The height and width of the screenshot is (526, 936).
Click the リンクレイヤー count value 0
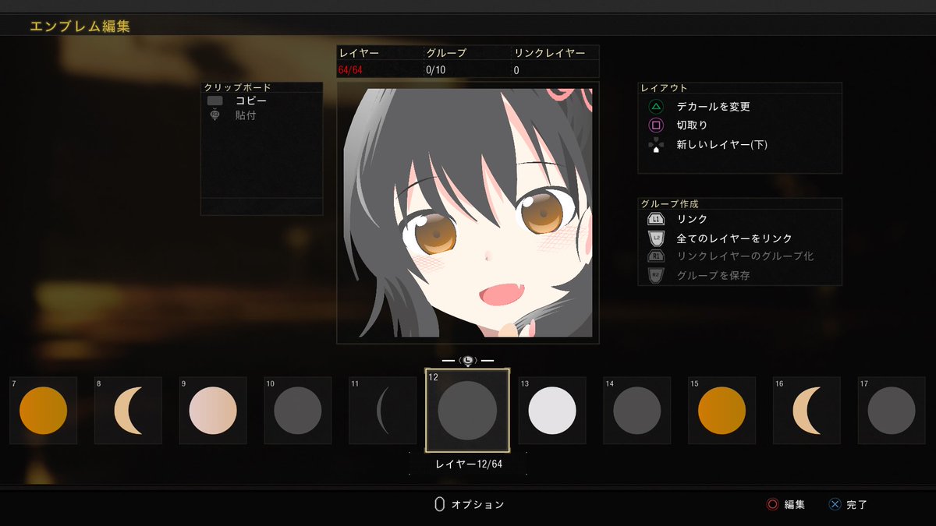coord(516,70)
